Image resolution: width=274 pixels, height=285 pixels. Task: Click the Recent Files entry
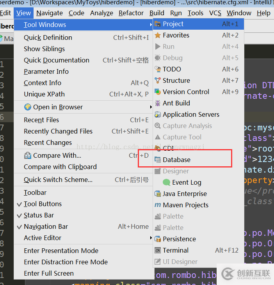point(41,120)
